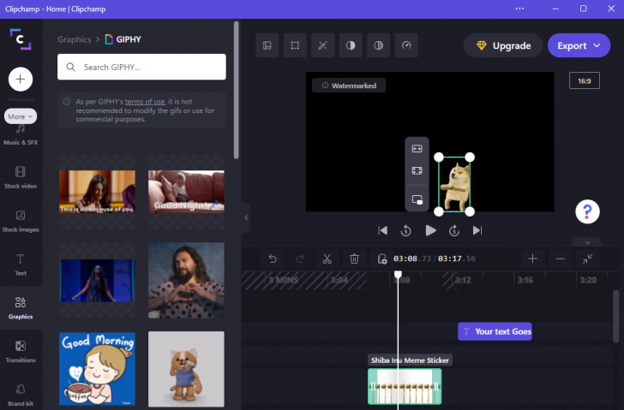Select the bearded man heart-hands GIF
Image resolution: width=624 pixels, height=410 pixels.
tap(186, 281)
